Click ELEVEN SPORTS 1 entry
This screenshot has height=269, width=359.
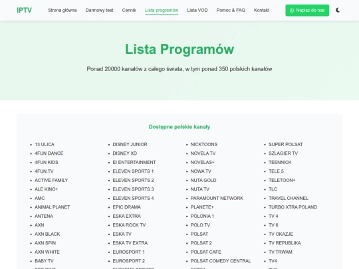(133, 171)
